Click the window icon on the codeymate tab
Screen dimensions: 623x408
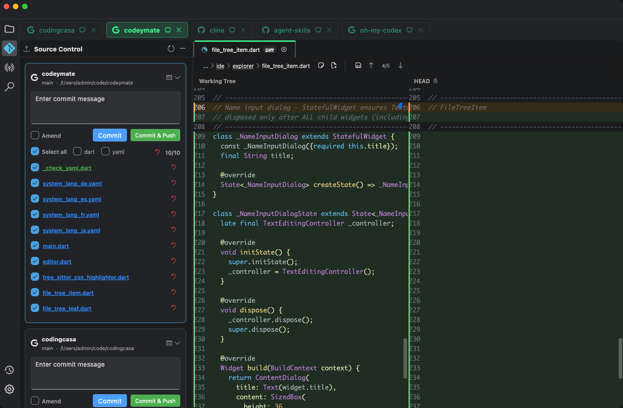coord(168,30)
